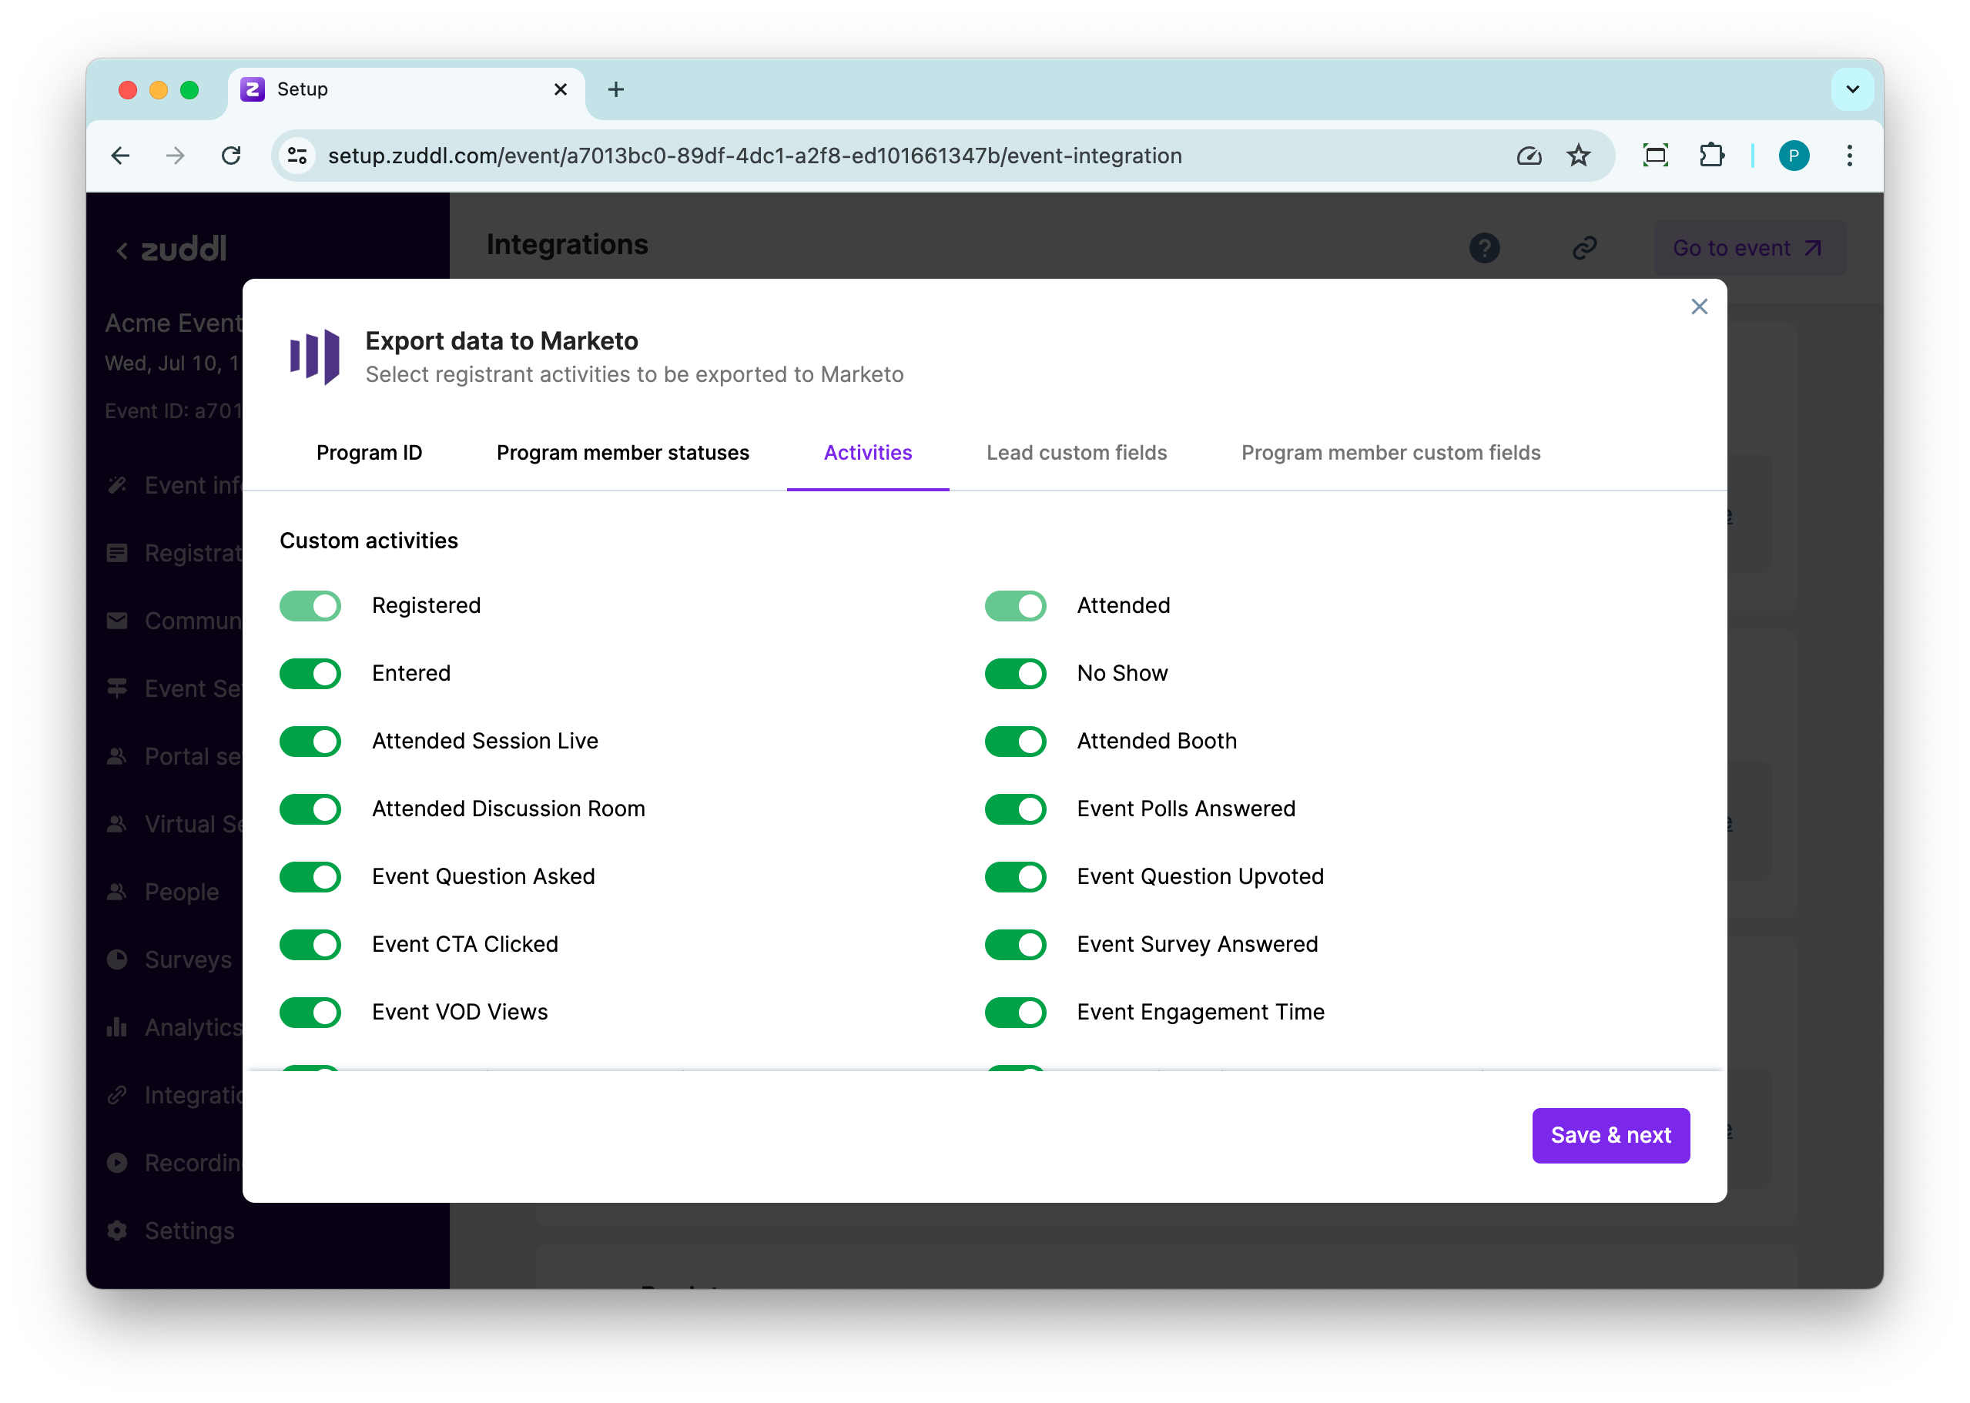The height and width of the screenshot is (1403, 1970).
Task: Open the new tab plus button
Action: 615,89
